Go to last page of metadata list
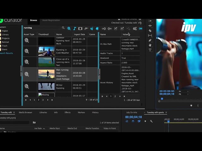 coord(124,96)
